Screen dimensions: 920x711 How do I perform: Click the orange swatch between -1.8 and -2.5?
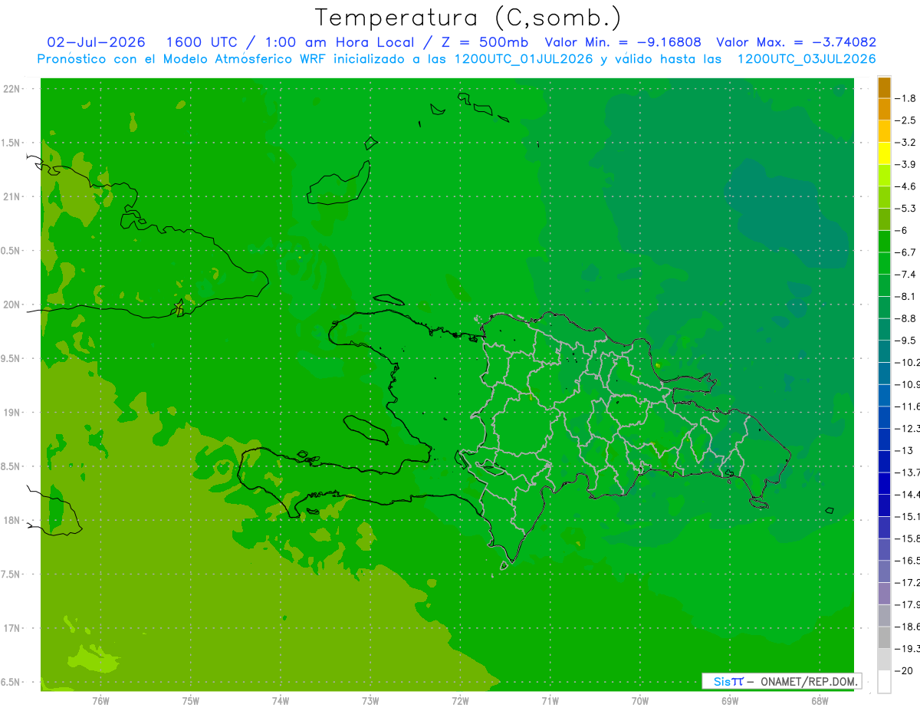coord(884,109)
